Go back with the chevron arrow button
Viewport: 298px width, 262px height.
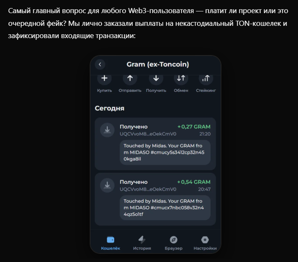pyautogui.click(x=100, y=64)
